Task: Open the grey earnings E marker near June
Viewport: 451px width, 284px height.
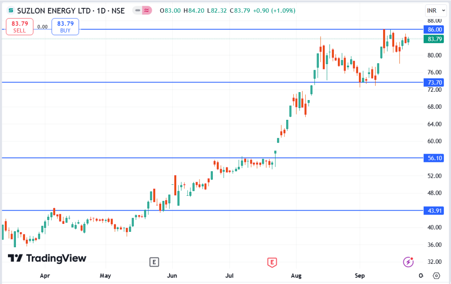Action: [154, 262]
